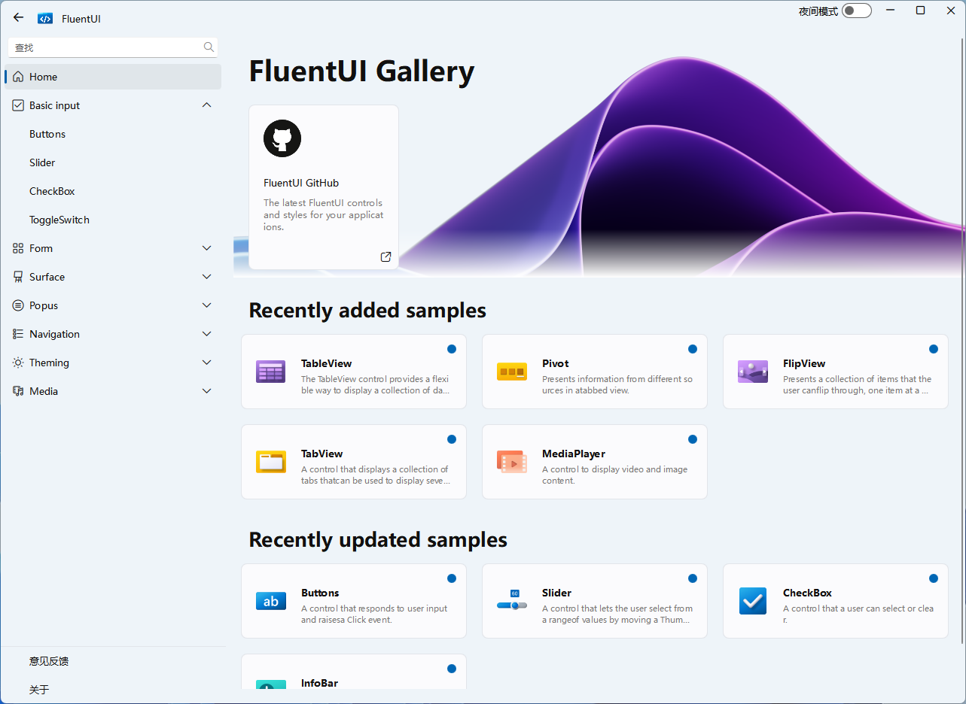This screenshot has height=704, width=966.
Task: Open the FluentUI GitHub card title
Action: (x=301, y=183)
